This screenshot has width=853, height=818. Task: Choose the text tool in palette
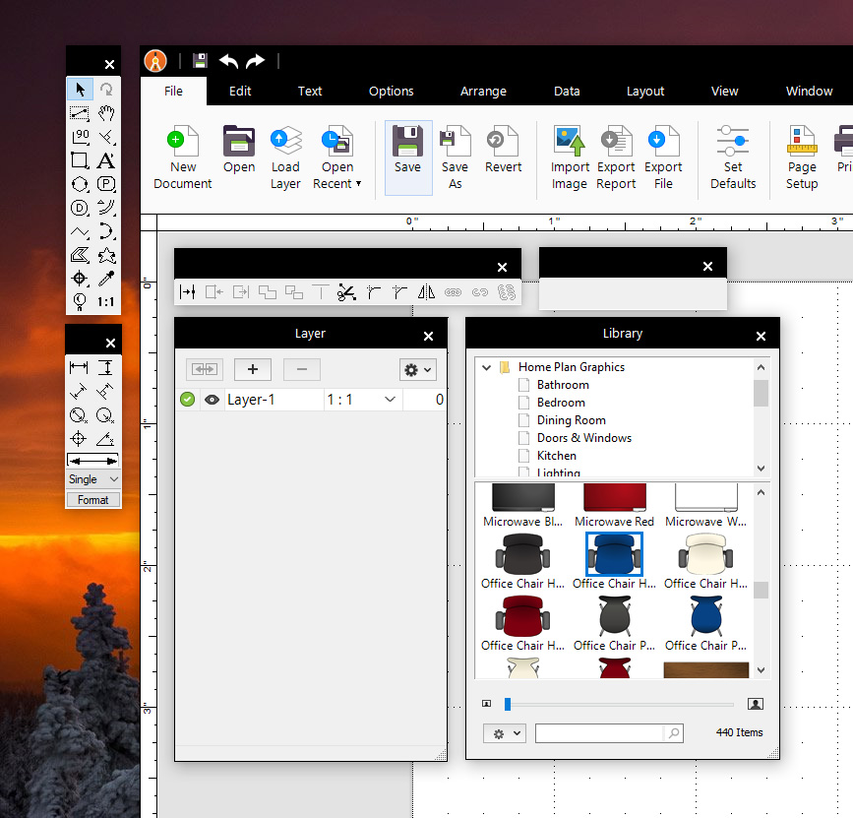(x=106, y=160)
